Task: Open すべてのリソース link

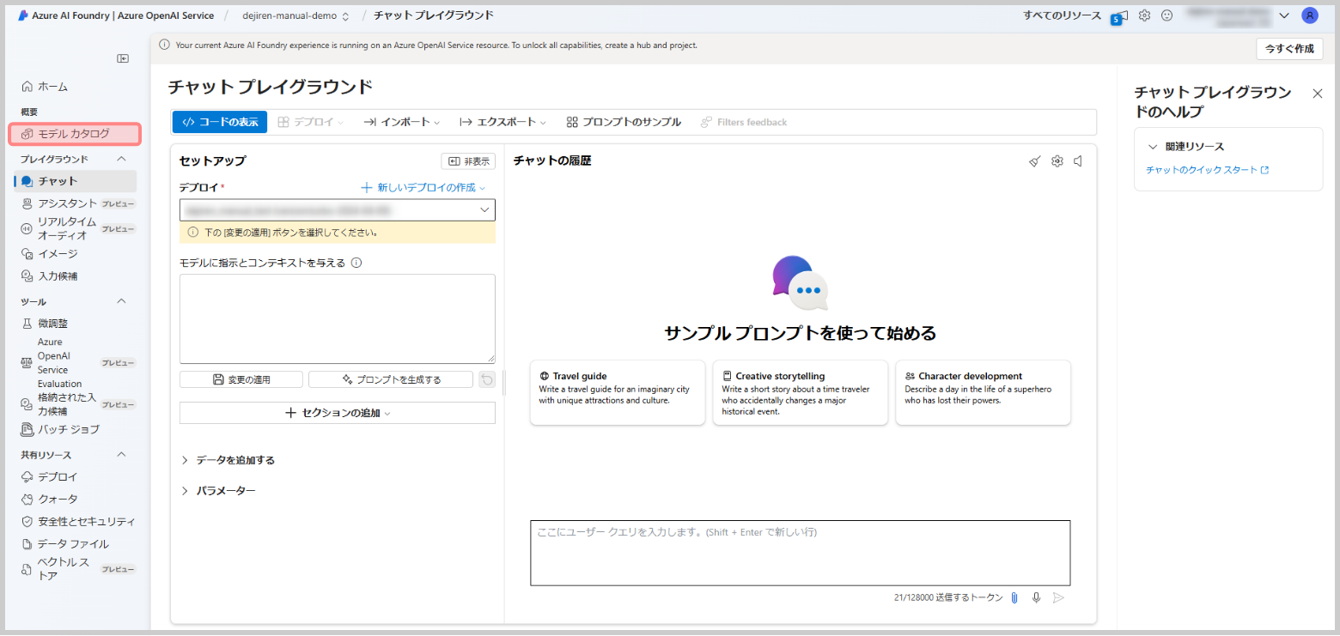Action: 1062,15
